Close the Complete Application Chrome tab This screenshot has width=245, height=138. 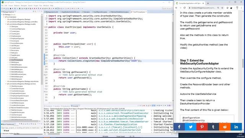[x=203, y=3]
